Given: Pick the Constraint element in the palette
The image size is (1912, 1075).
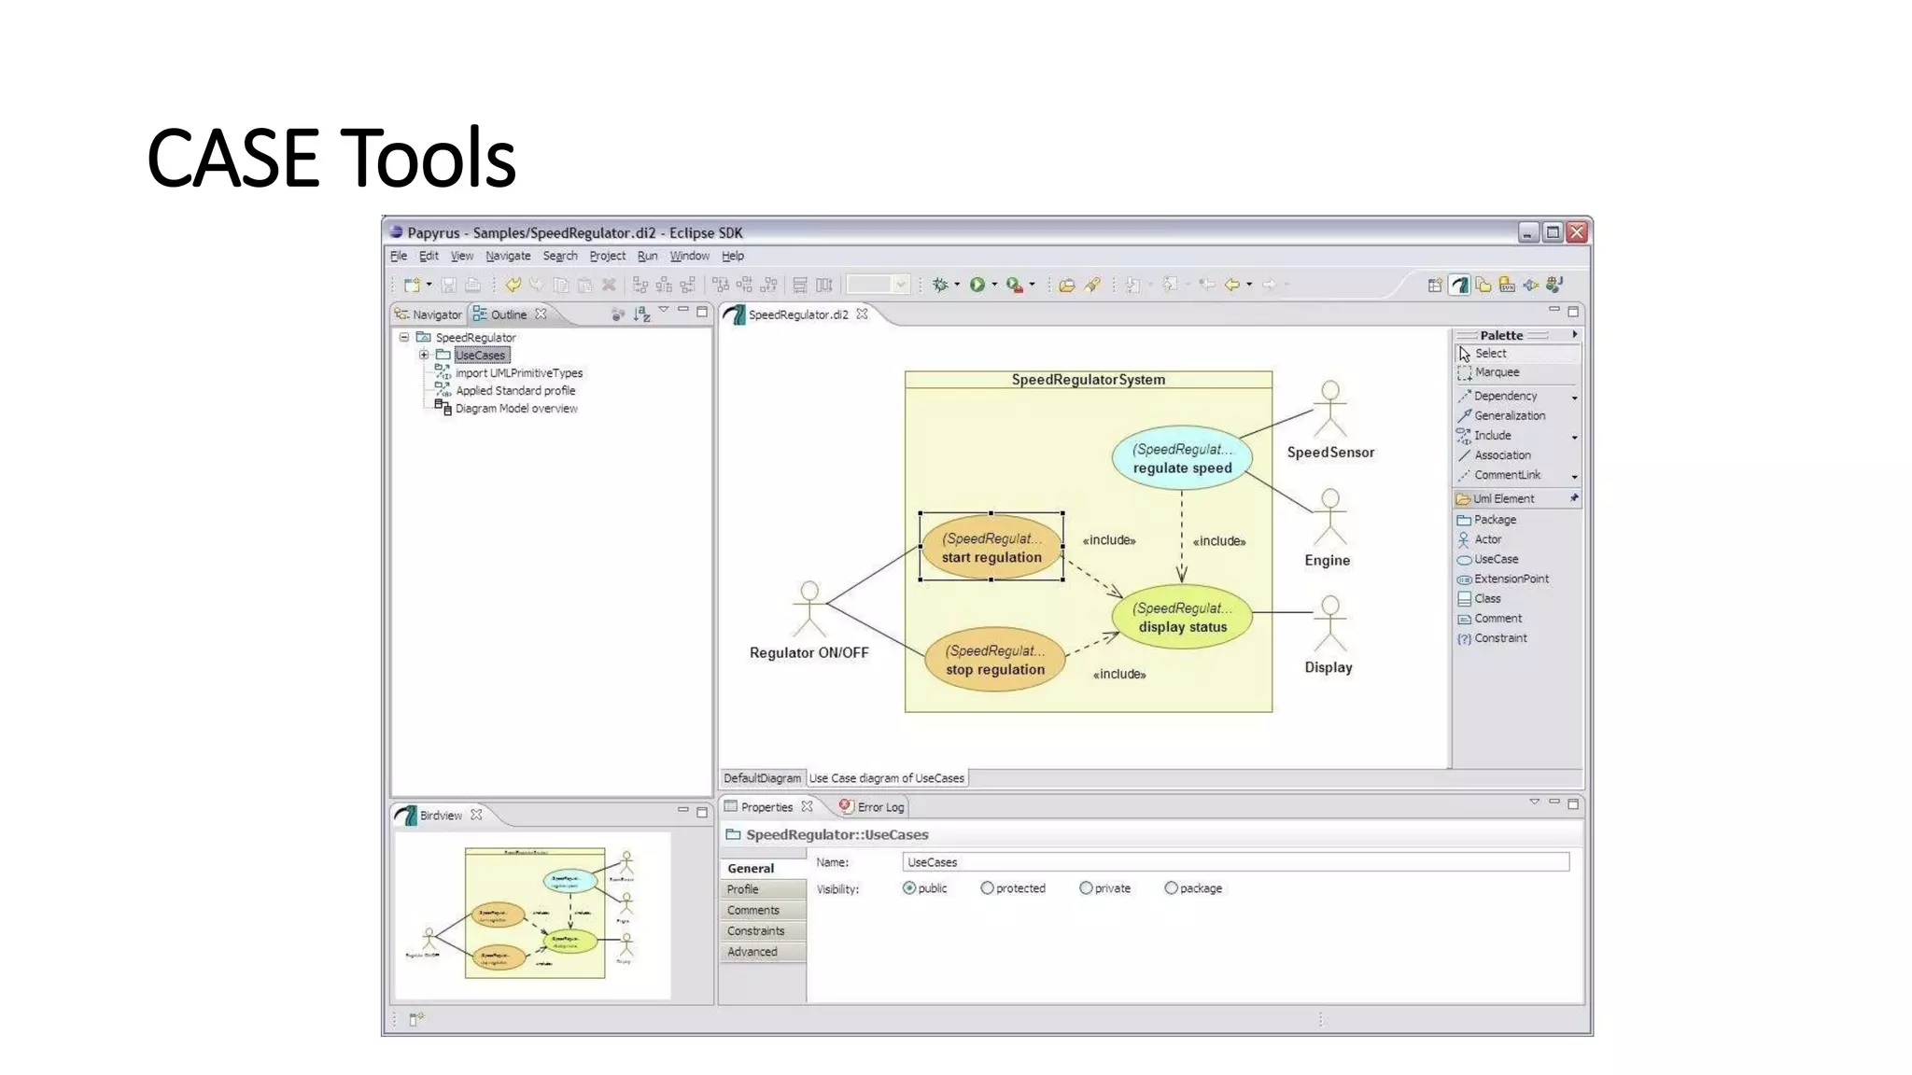Looking at the screenshot, I should pos(1499,638).
